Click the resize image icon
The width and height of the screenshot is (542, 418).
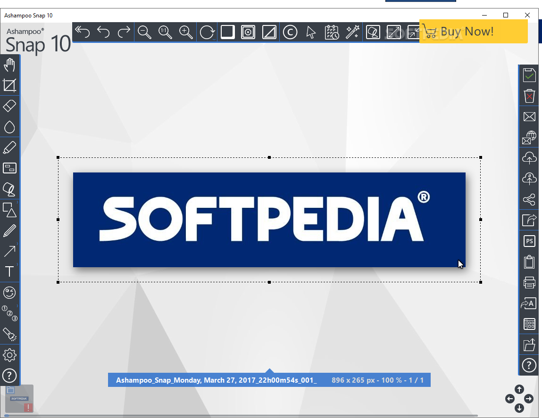point(394,32)
